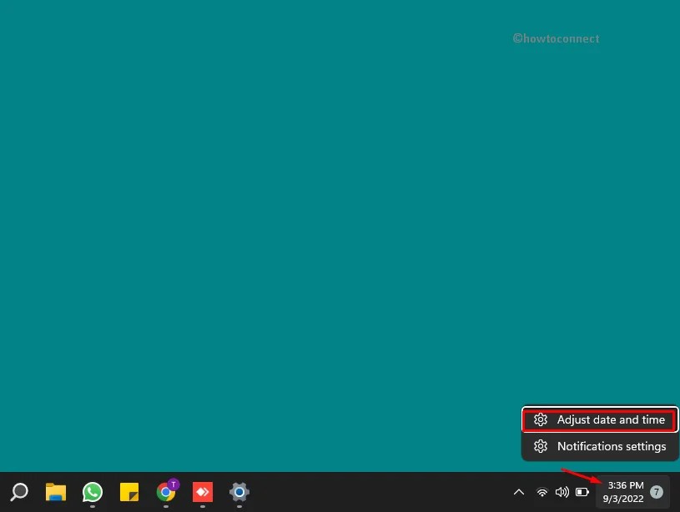Open File Explorer from the taskbar

click(x=55, y=492)
